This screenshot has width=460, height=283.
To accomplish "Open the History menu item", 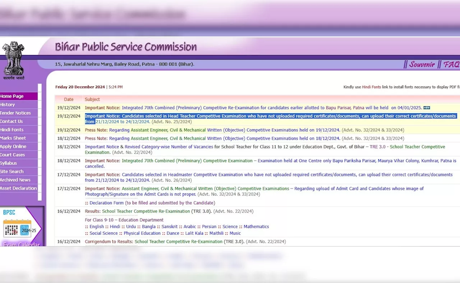I will click(19, 105).
